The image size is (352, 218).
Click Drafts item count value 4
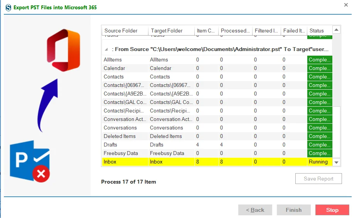coord(197,145)
